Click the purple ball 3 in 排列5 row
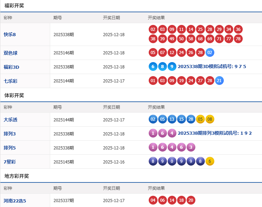262x207 pixels. pyautogui.click(x=191, y=147)
